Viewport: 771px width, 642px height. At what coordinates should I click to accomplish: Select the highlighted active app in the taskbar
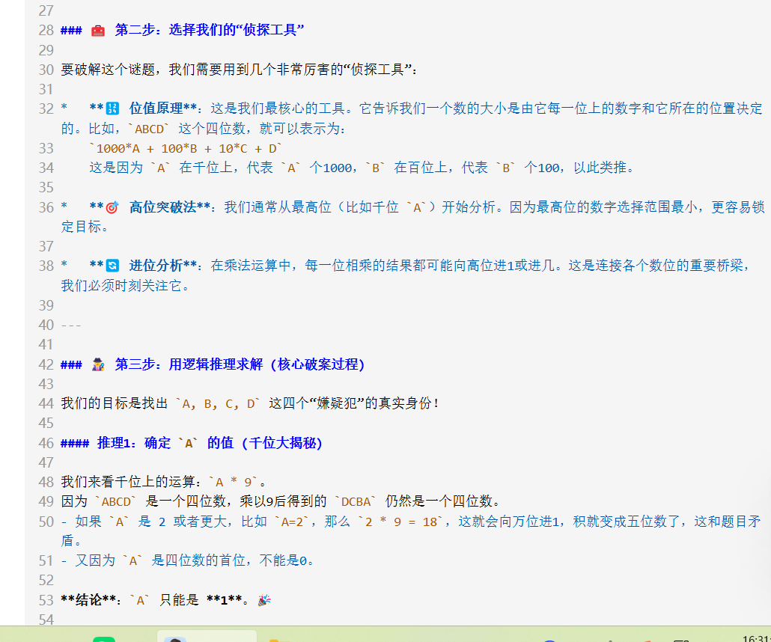pyautogui.click(x=206, y=637)
